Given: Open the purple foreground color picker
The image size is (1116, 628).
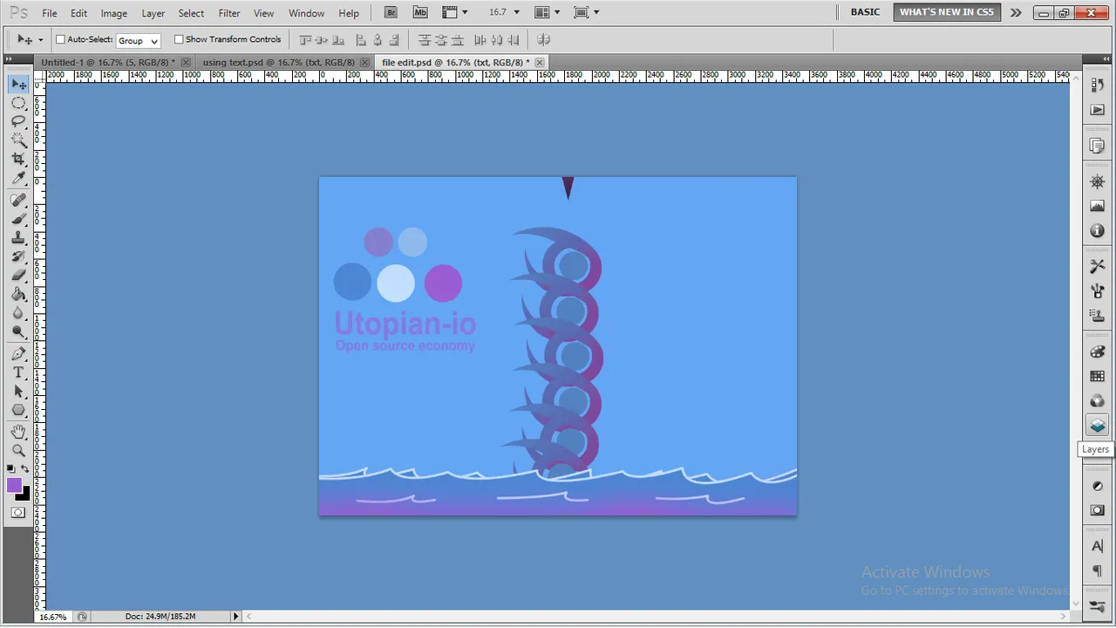Looking at the screenshot, I should click(x=13, y=486).
